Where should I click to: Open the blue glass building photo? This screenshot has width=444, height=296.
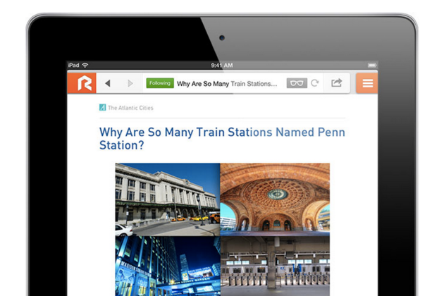pyautogui.click(x=168, y=265)
